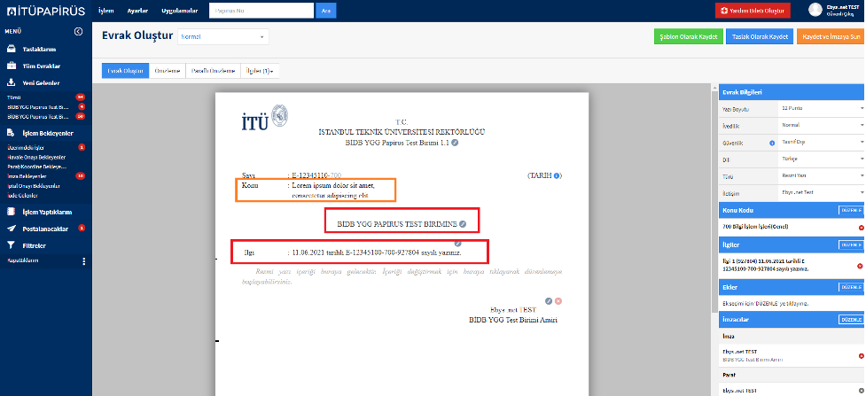Open Postalanacaklar paper plane icon

(11, 229)
